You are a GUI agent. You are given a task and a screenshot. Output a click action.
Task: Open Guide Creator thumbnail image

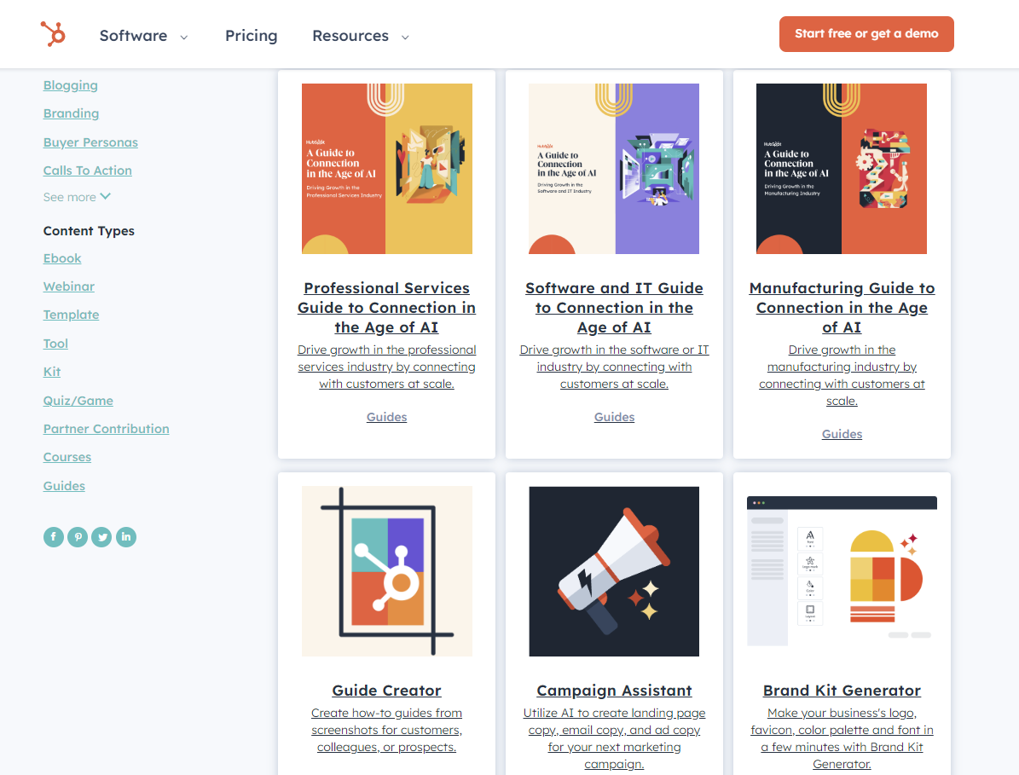386,571
